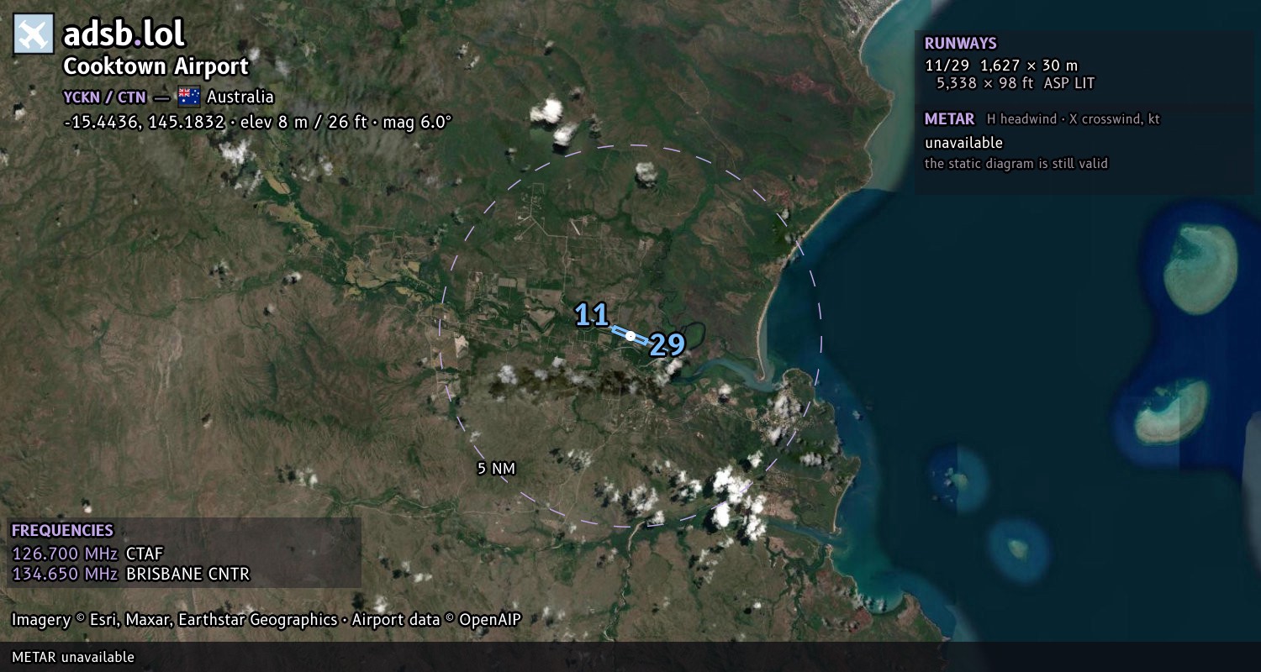Click the headwind crosswind legend text
This screenshot has height=672, width=1261.
point(1074,119)
